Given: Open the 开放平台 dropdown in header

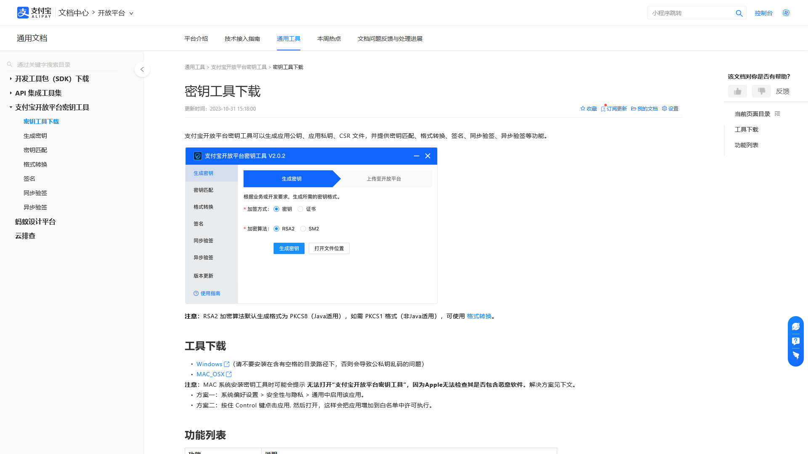Looking at the screenshot, I should tap(115, 13).
